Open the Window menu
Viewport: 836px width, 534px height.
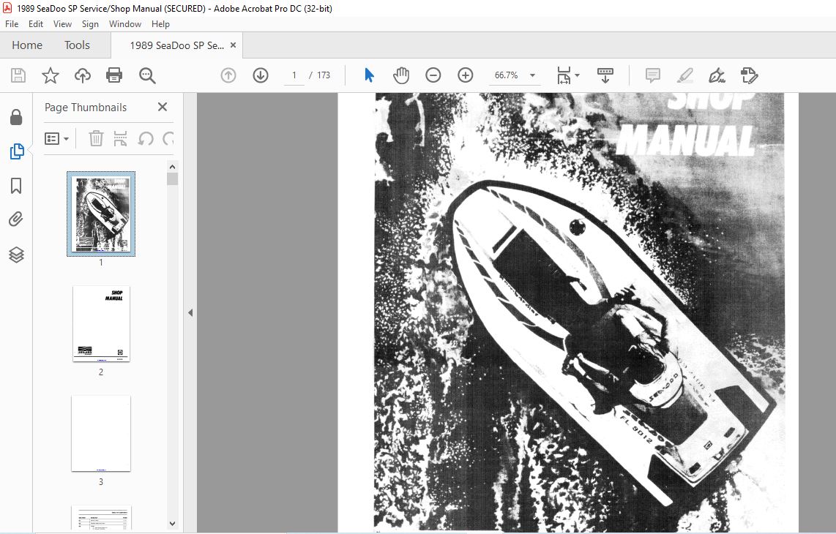coord(124,24)
